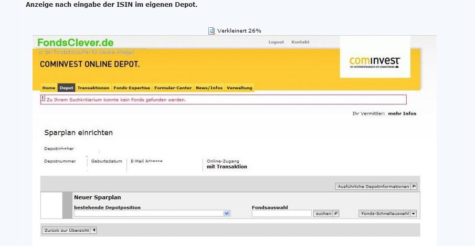Expand the Fonds-Schnellauswahl dropdown arrow

(x=414, y=213)
